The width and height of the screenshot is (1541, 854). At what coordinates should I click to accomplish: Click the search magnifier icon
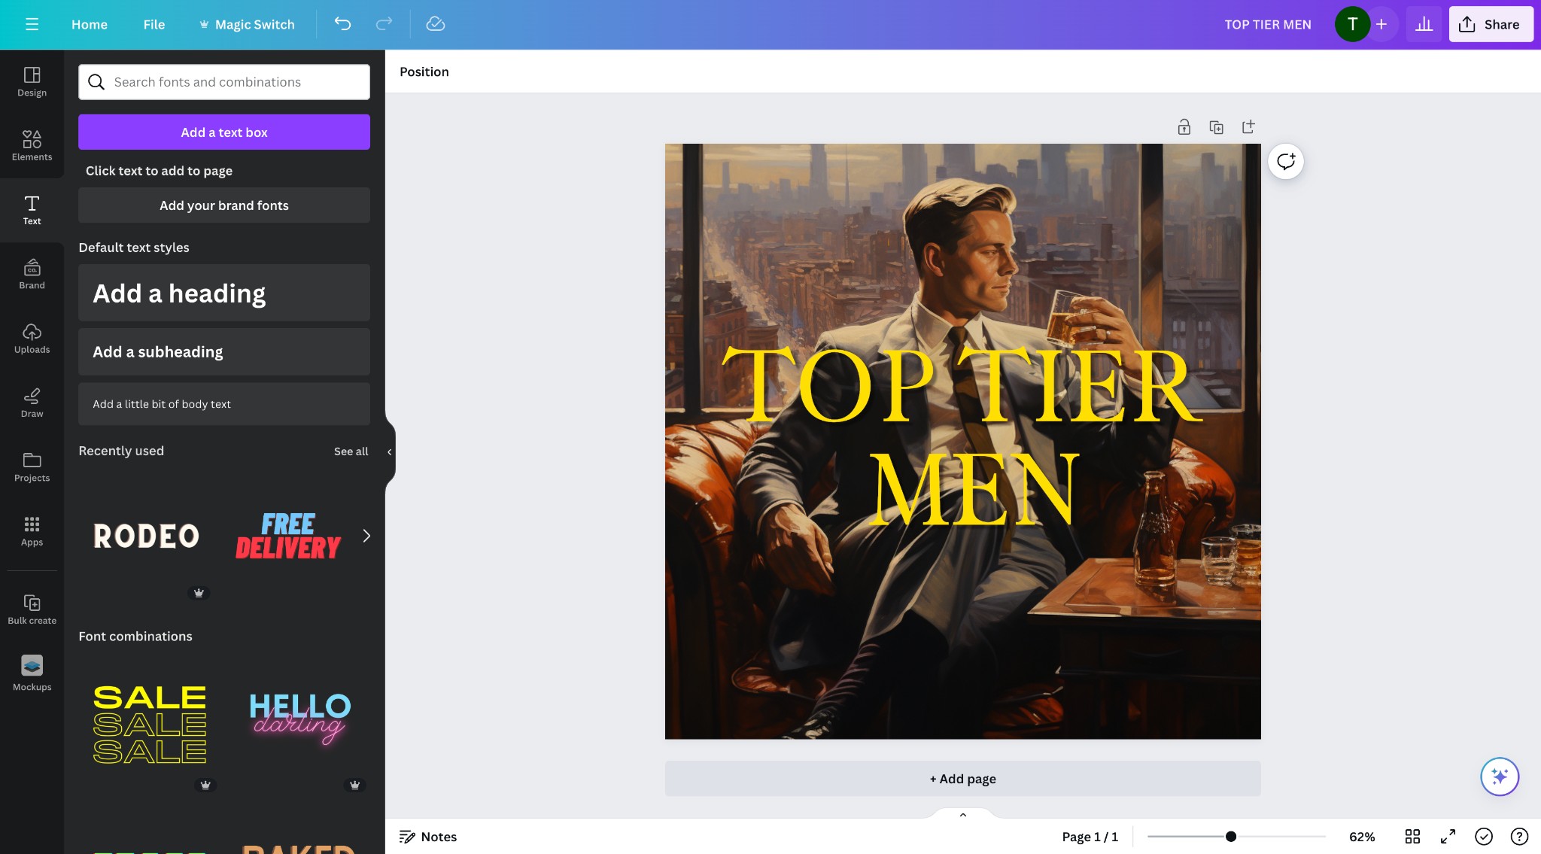[96, 82]
